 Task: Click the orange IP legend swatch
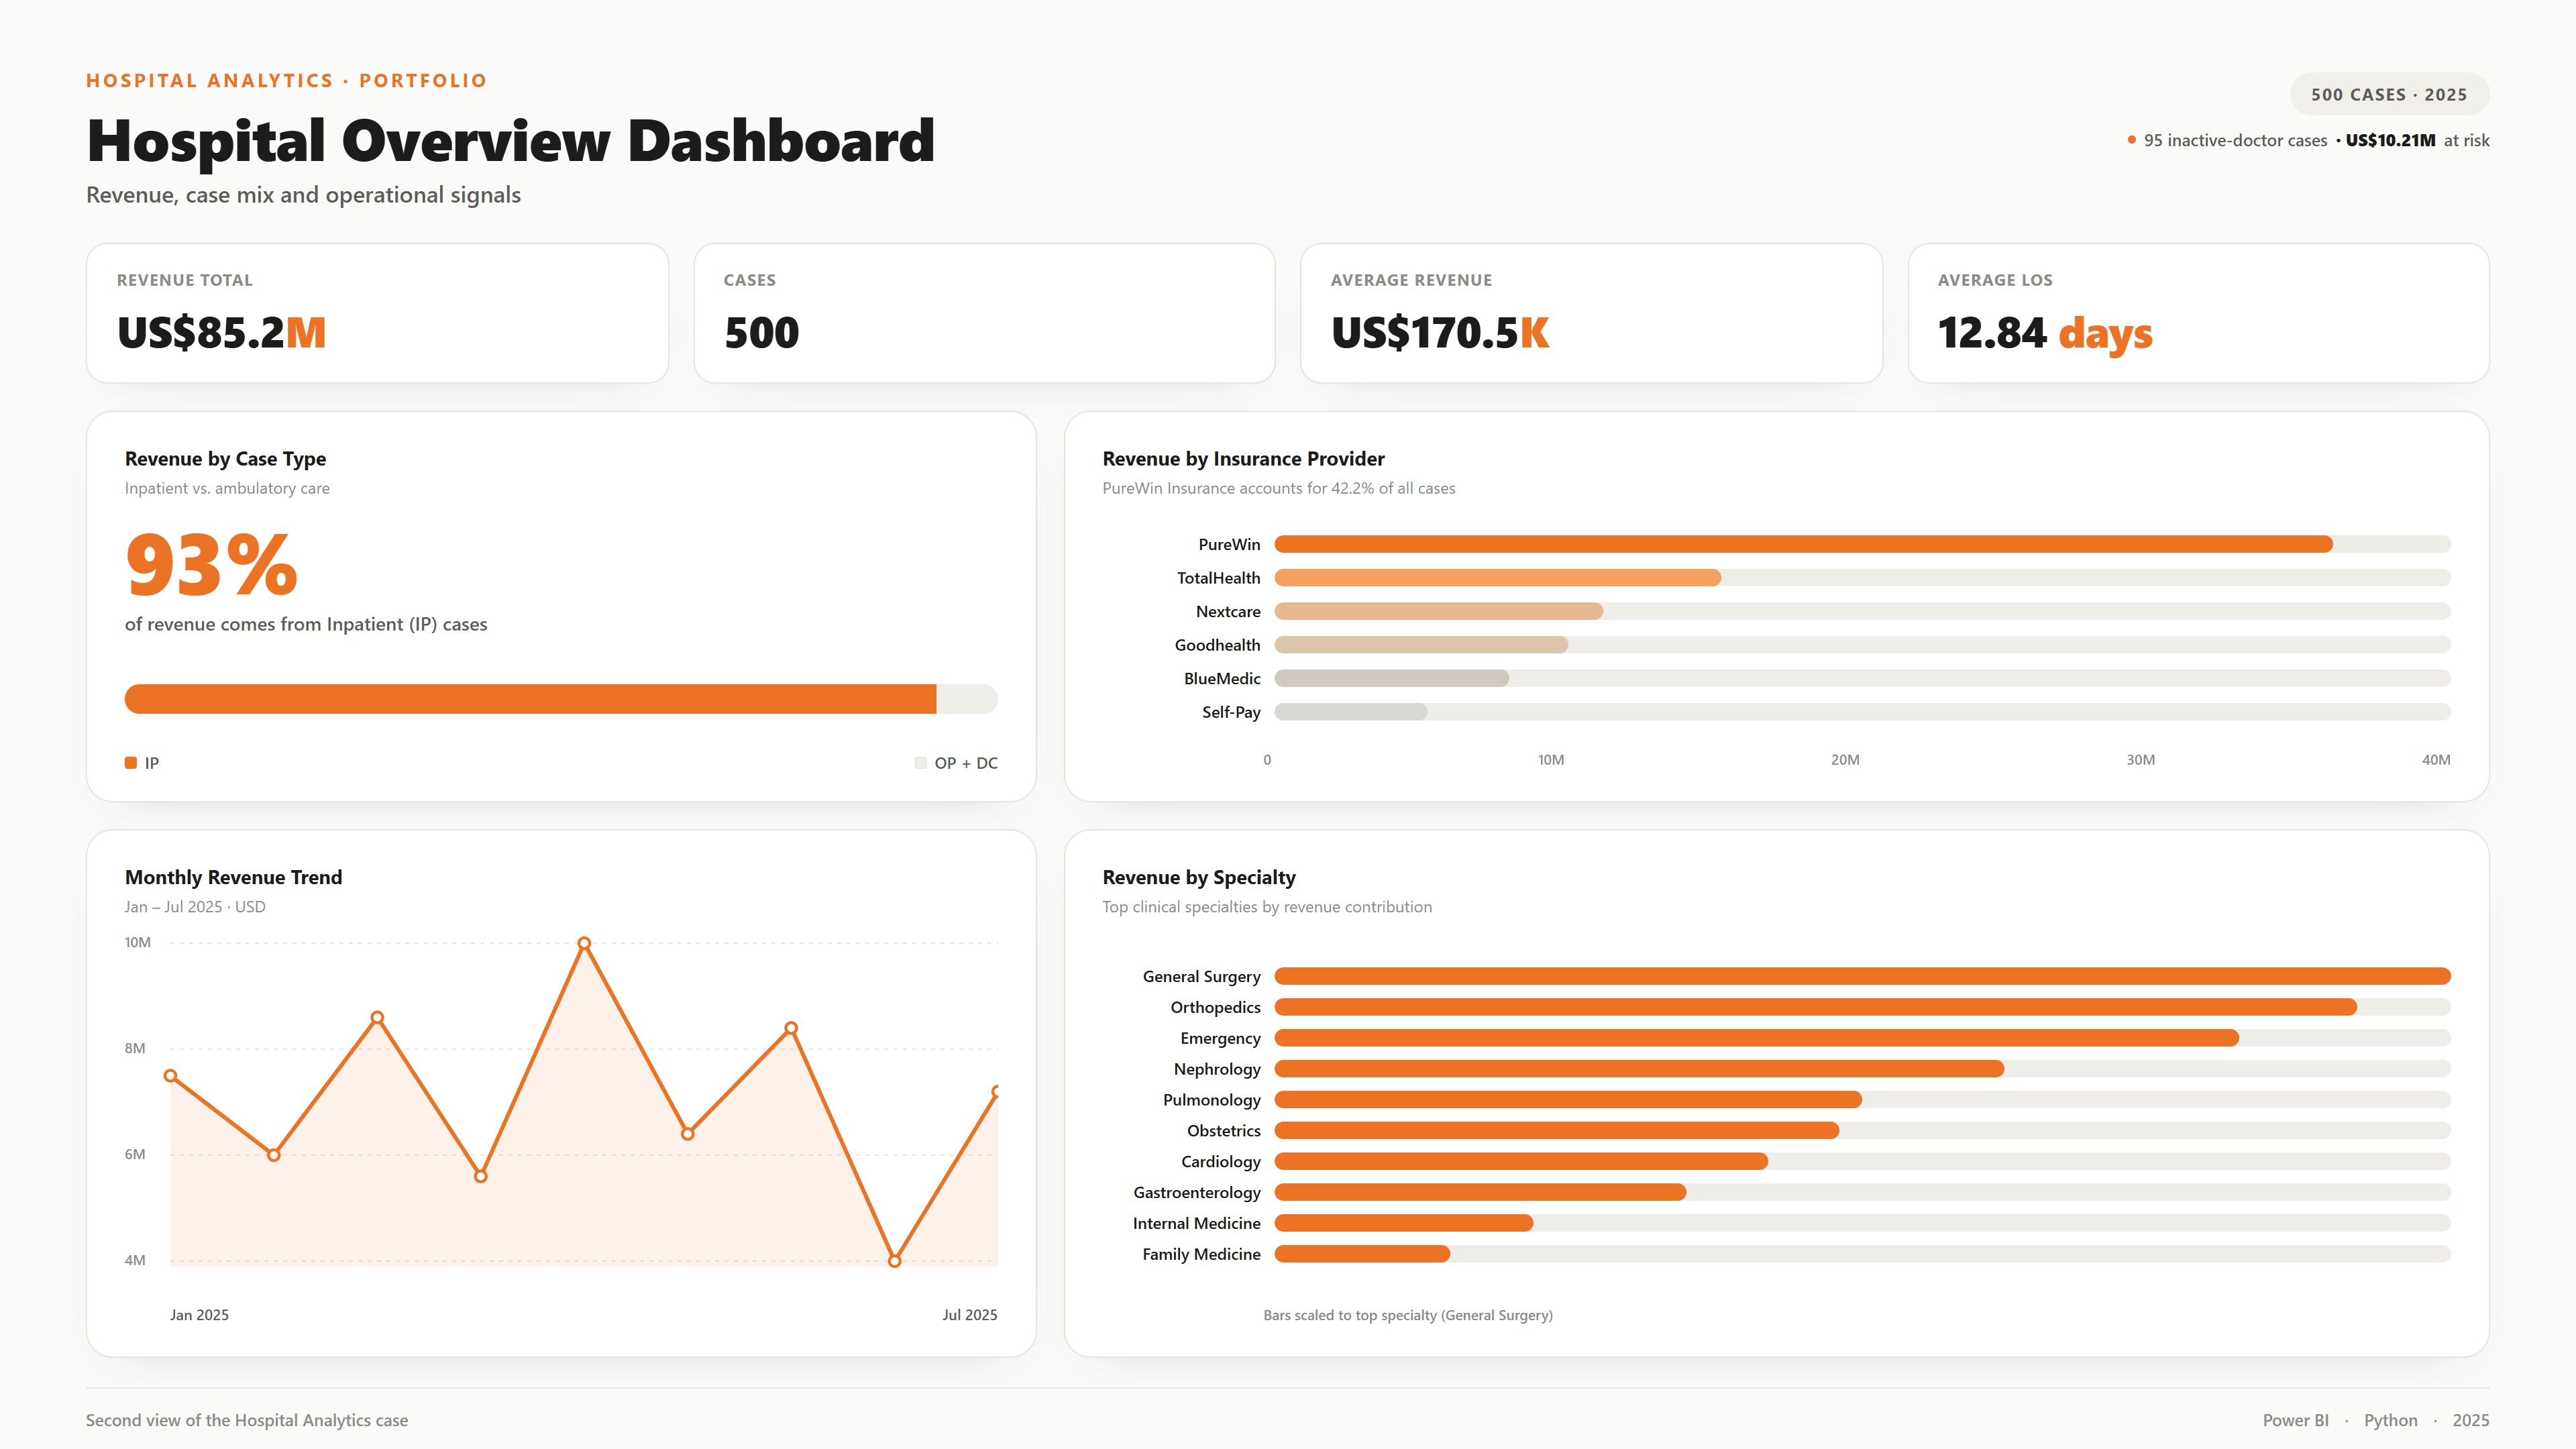click(x=130, y=763)
